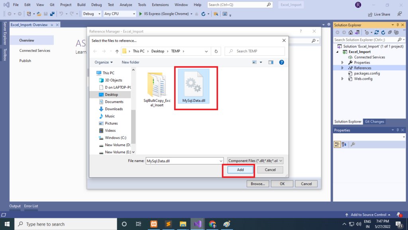Click Collapse All icon in Solution Explorer
Viewport: 408px width, 230px height.
pyautogui.click(x=390, y=33)
